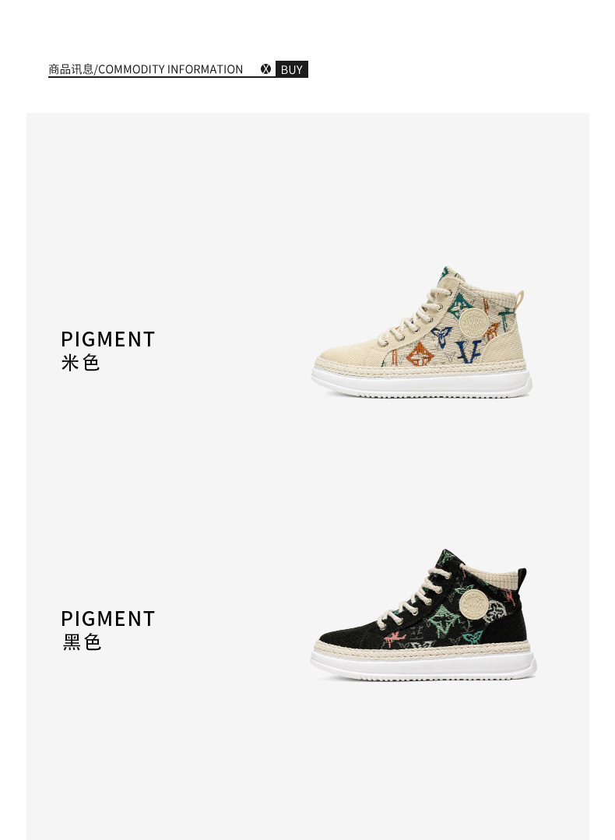Click the white sole of beige shoe

422,384
